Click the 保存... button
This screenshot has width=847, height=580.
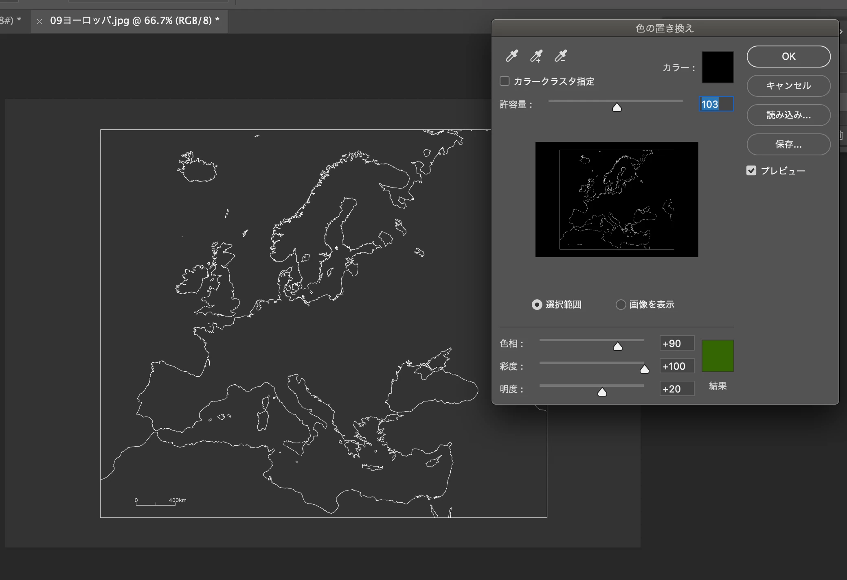(x=788, y=144)
